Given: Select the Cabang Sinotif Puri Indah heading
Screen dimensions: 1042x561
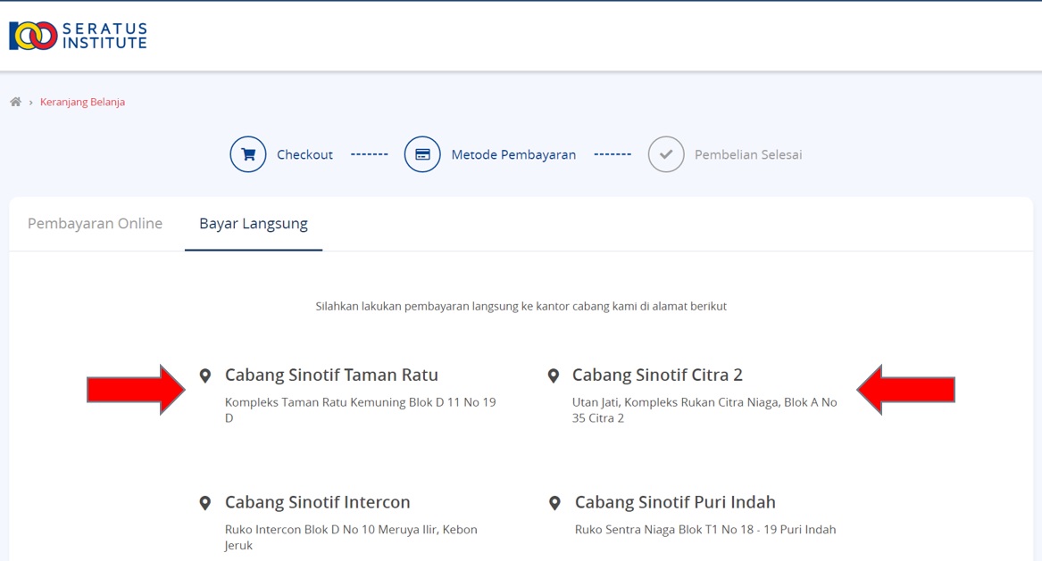Looking at the screenshot, I should [675, 502].
